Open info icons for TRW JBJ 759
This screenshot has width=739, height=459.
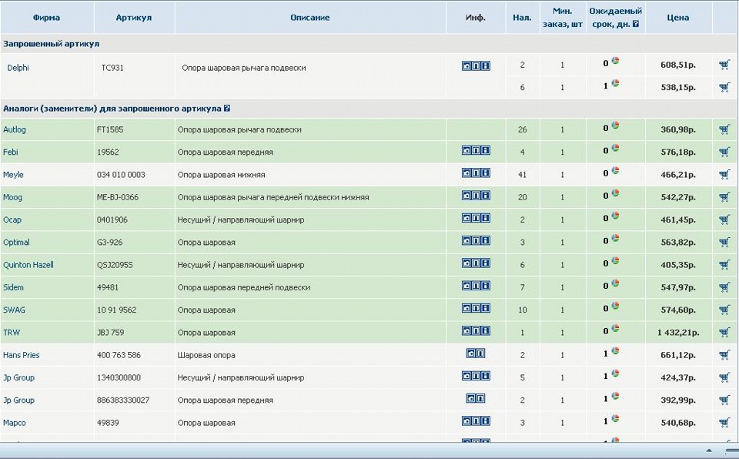(x=476, y=330)
